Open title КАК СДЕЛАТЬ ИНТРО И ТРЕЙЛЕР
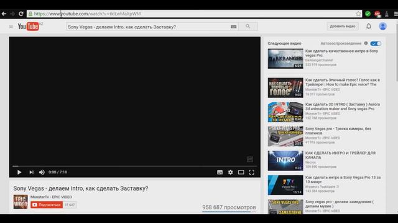Image resolution: width=398 pixels, height=223 pixels. (x=340, y=155)
